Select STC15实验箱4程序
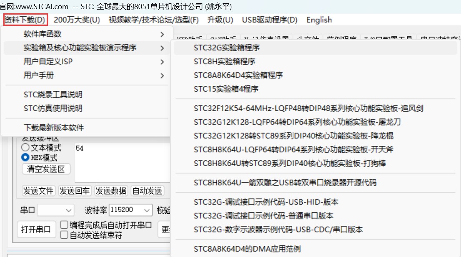This screenshot has height=257, width=461. 316,89
